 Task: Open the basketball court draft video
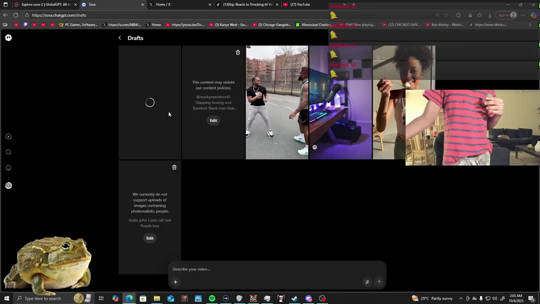(x=277, y=103)
